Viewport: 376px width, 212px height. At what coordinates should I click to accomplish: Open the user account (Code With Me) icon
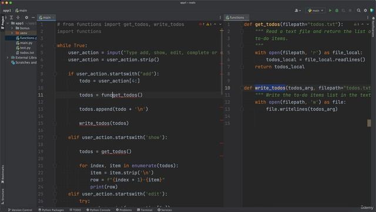click(x=298, y=11)
